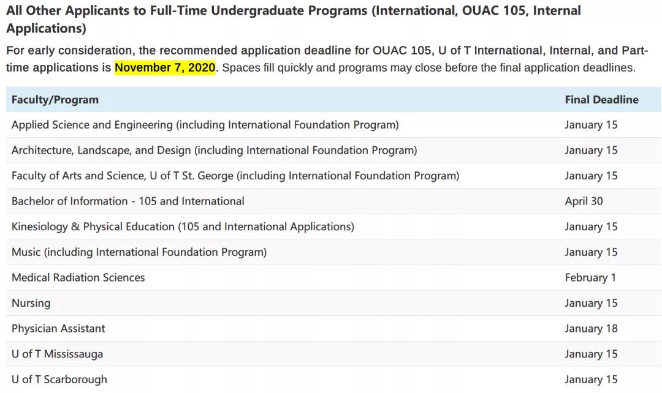Select the April 30 deadline cell
The image size is (662, 393).
pos(584,201)
